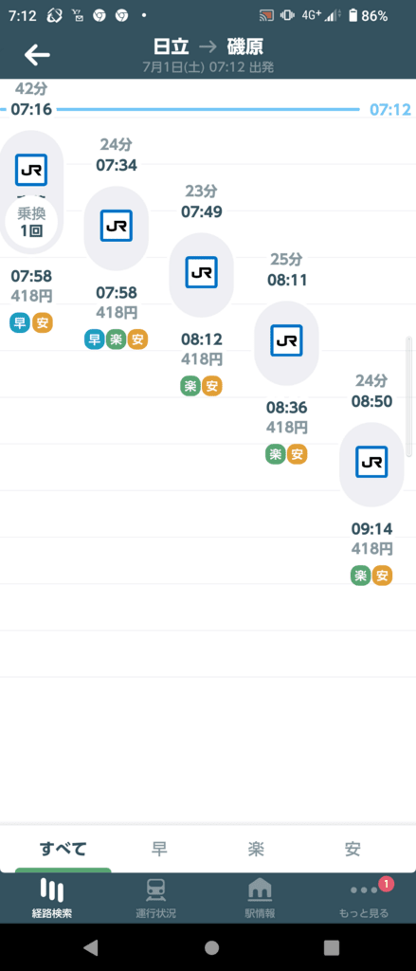Tap the 07:12 current time marker
The image size is (416, 971).
click(x=390, y=110)
